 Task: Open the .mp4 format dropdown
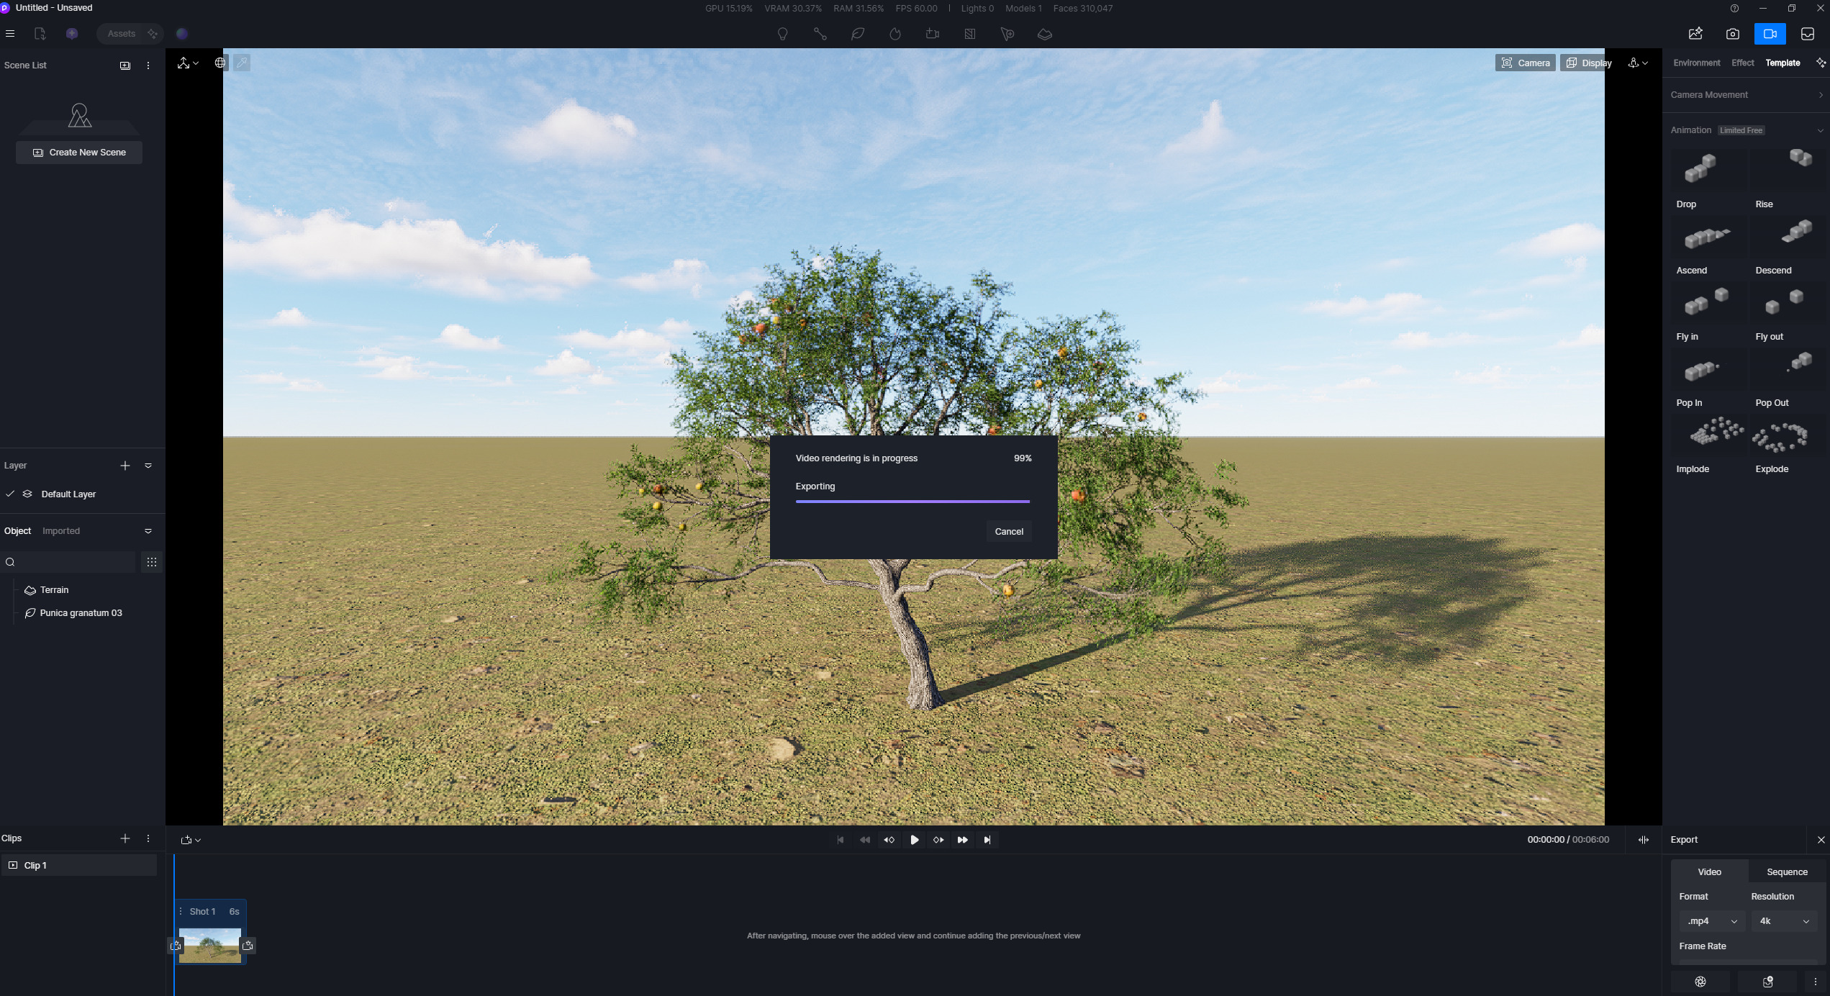pos(1711,921)
